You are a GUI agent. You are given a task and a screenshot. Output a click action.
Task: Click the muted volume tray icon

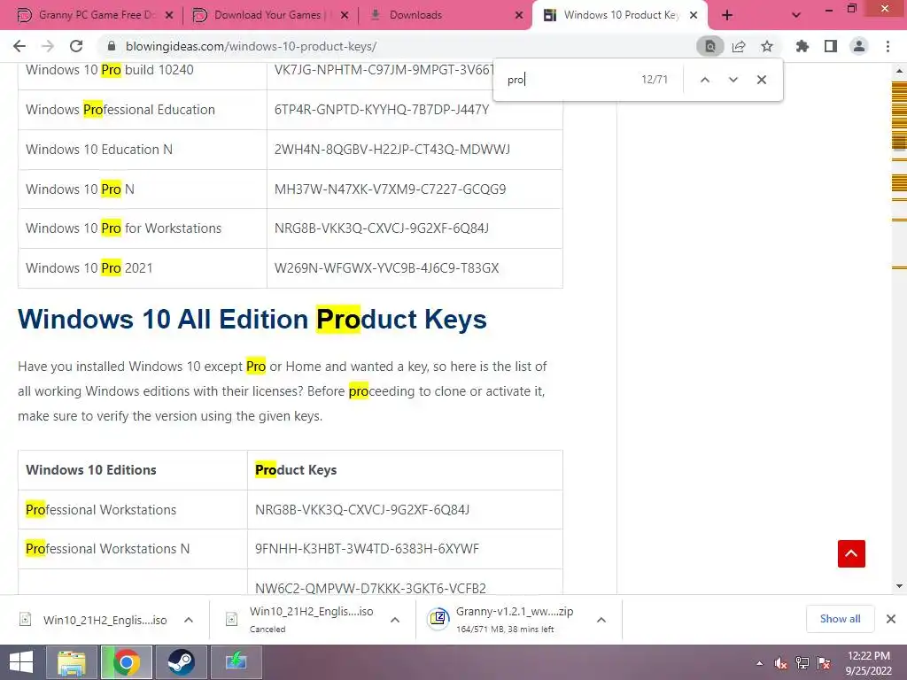coord(780,663)
